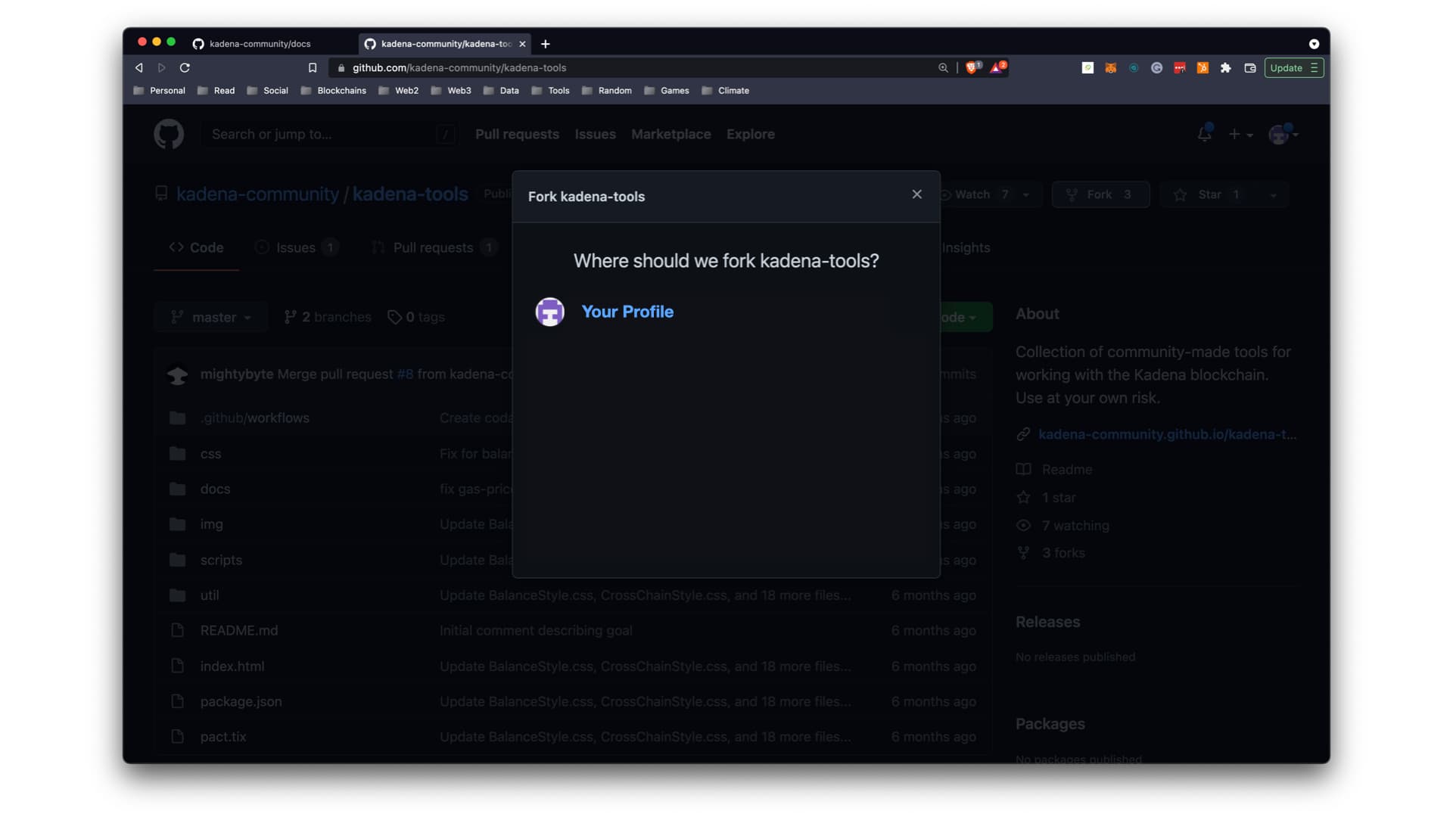Open the docs folder
Image resolution: width=1453 pixels, height=817 pixels.
pos(215,489)
